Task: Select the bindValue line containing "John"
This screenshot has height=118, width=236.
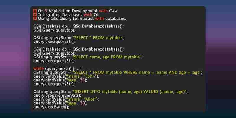Action: tap(66, 76)
